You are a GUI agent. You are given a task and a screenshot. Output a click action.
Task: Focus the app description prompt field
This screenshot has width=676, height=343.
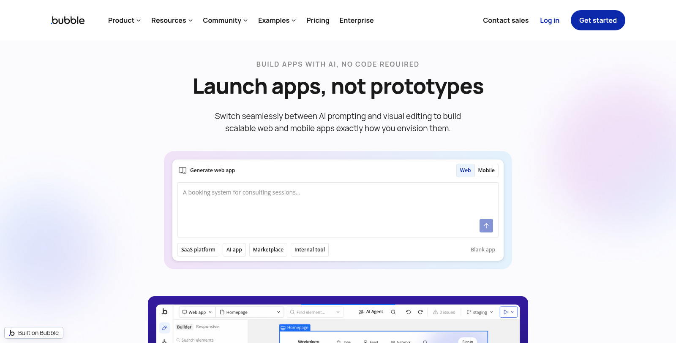(x=330, y=207)
